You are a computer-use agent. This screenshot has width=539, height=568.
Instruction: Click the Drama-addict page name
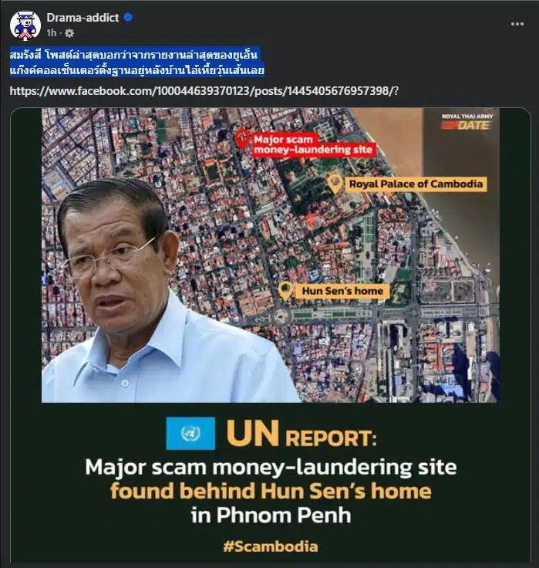83,18
